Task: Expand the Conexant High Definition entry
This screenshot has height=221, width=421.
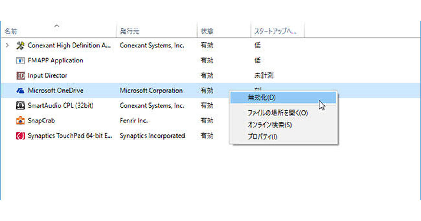Action: click(x=7, y=45)
